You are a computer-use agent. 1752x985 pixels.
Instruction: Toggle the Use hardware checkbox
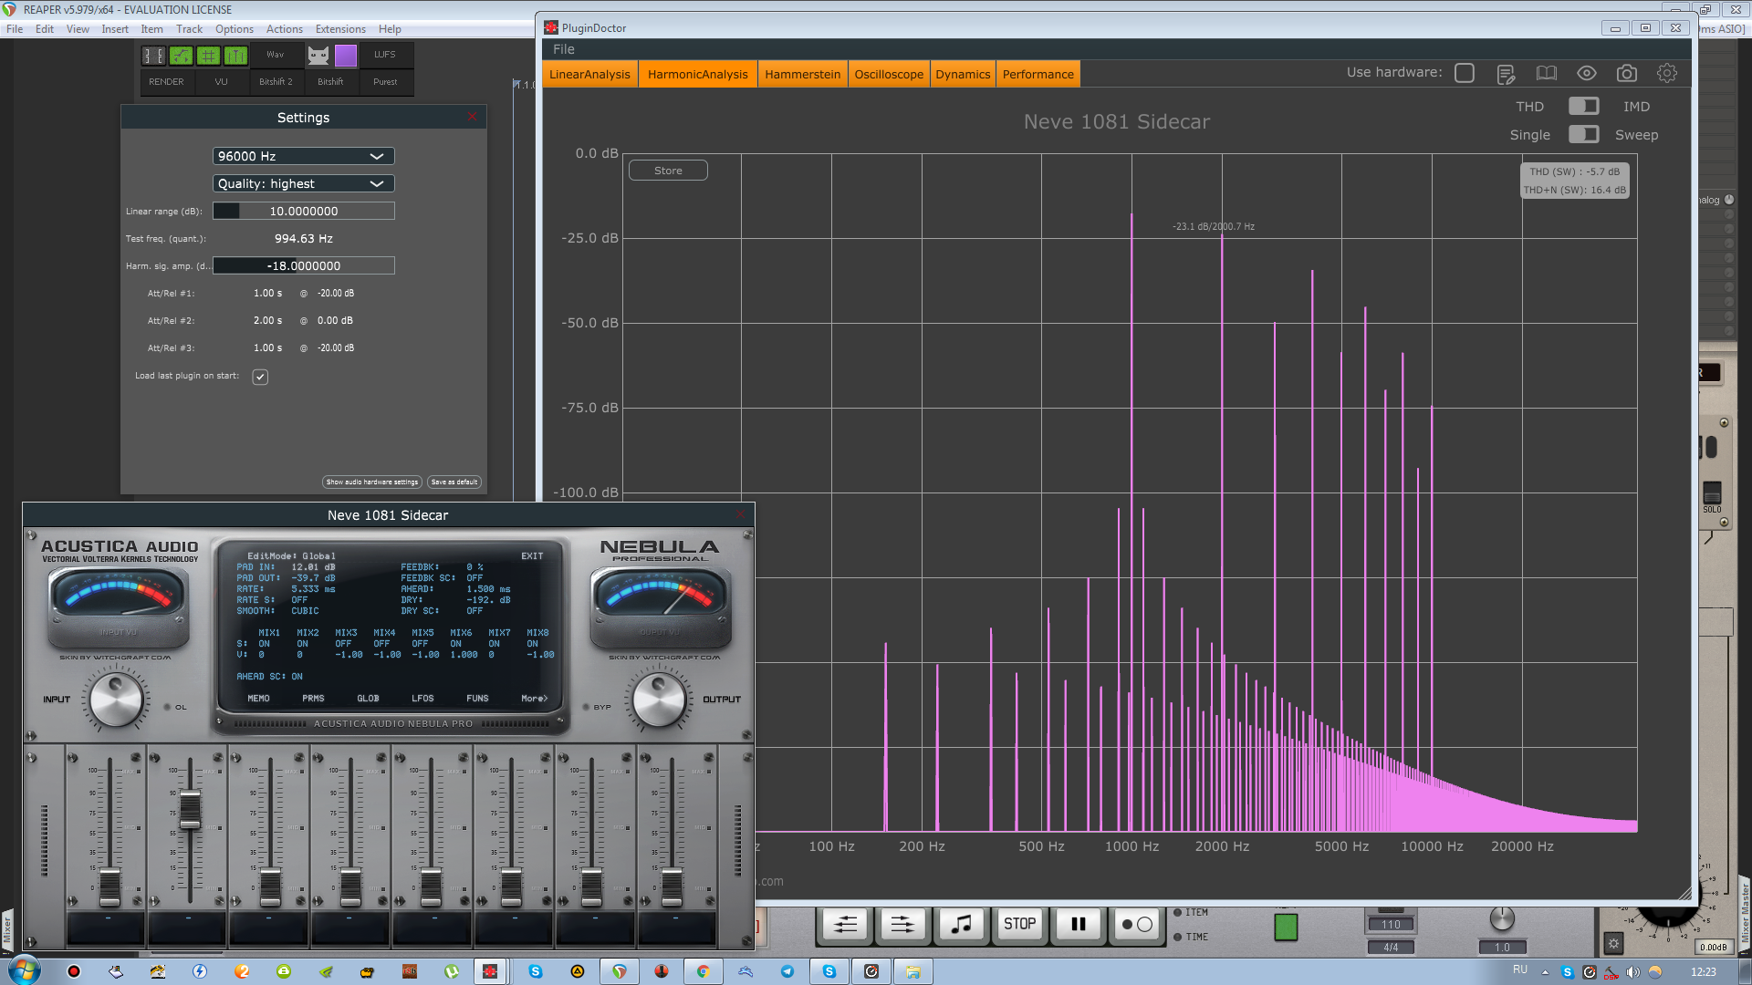tap(1464, 73)
